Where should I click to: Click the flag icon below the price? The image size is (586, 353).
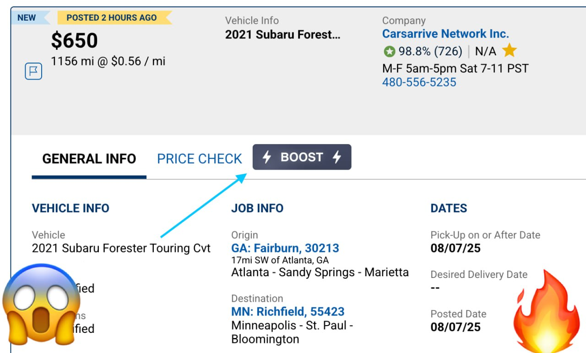tap(33, 71)
